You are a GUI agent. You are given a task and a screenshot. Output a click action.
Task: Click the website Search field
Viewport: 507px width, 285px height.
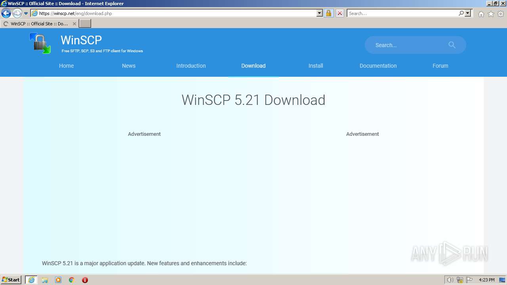click(415, 45)
